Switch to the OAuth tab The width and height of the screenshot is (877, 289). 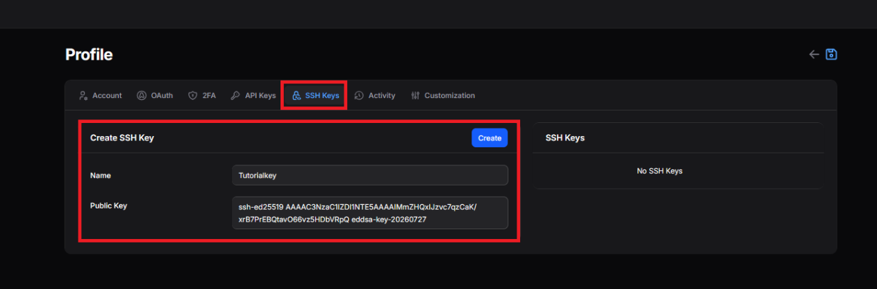click(x=155, y=95)
